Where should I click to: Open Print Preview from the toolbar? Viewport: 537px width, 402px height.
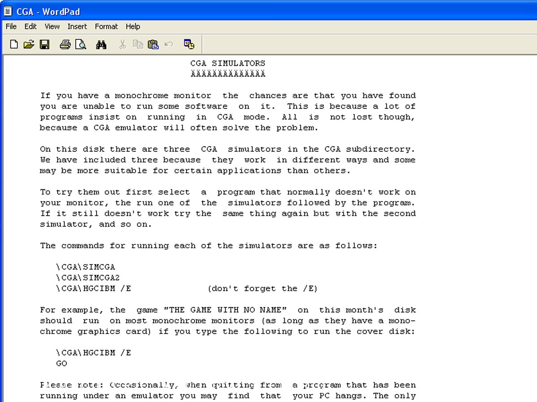click(81, 44)
